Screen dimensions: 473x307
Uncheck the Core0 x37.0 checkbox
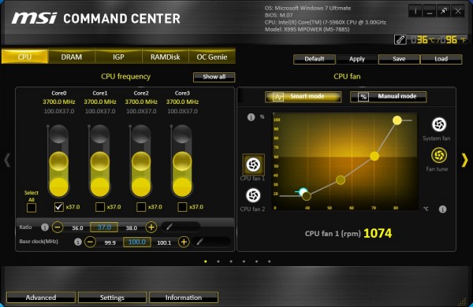click(59, 207)
